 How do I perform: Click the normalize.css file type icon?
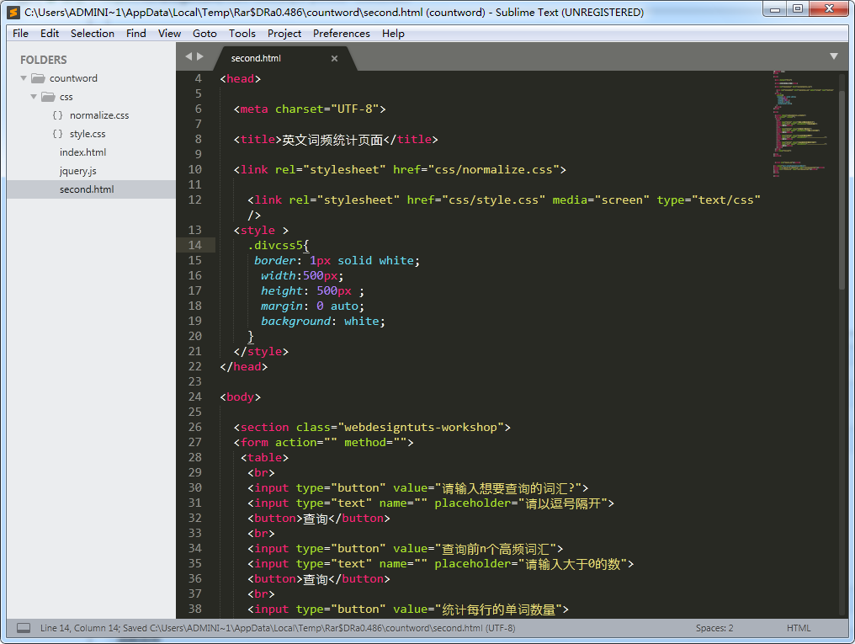(57, 115)
